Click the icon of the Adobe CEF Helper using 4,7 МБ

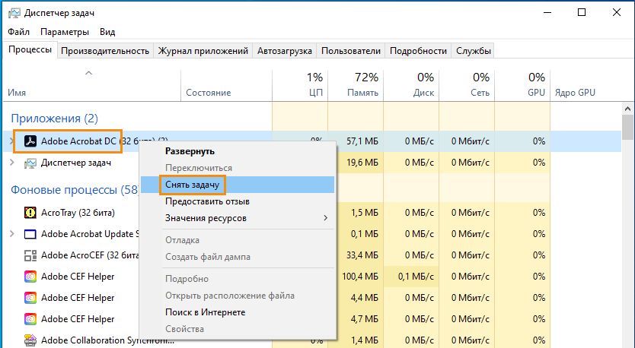pos(30,319)
